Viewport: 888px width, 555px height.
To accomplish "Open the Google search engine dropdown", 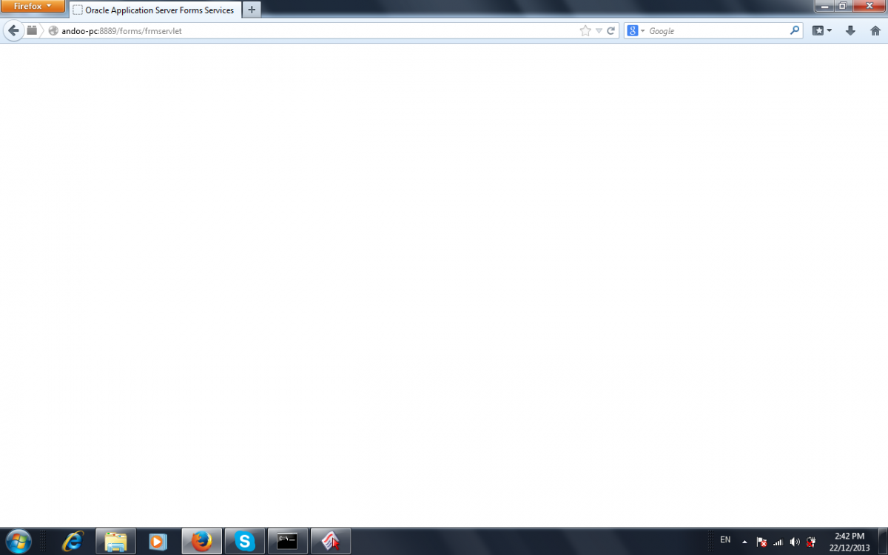I will (x=636, y=31).
